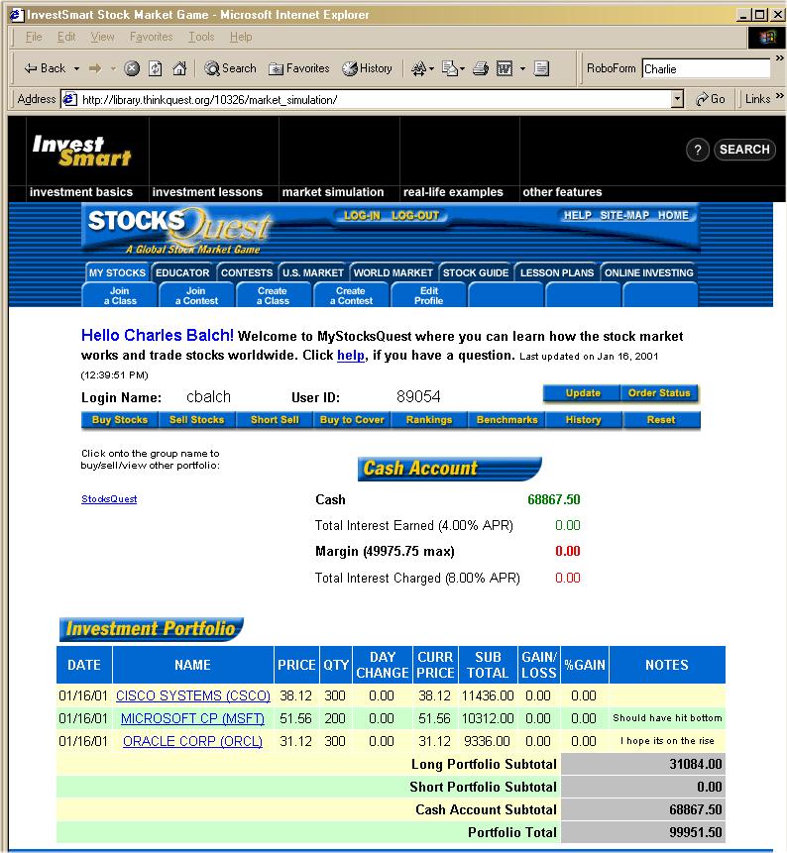Select the STOCK GUIDE tab

(x=476, y=272)
